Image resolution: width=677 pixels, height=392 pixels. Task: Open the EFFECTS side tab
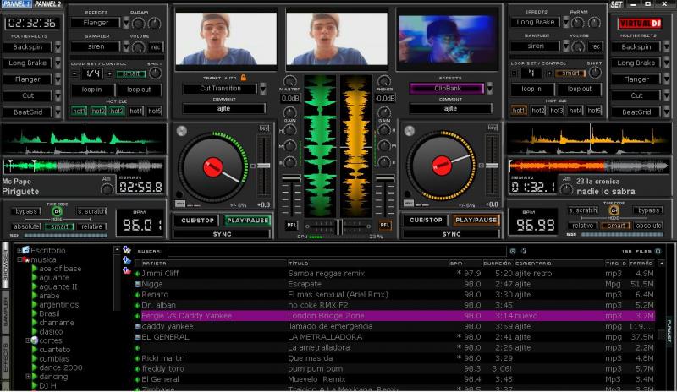coord(6,358)
